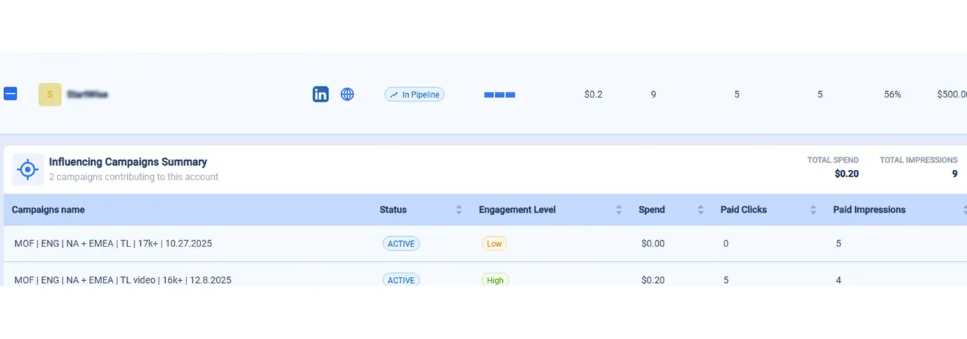Click the Campaigns name column header

[48, 210]
